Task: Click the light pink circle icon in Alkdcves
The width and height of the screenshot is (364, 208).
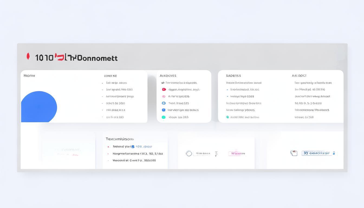Action: (164, 96)
